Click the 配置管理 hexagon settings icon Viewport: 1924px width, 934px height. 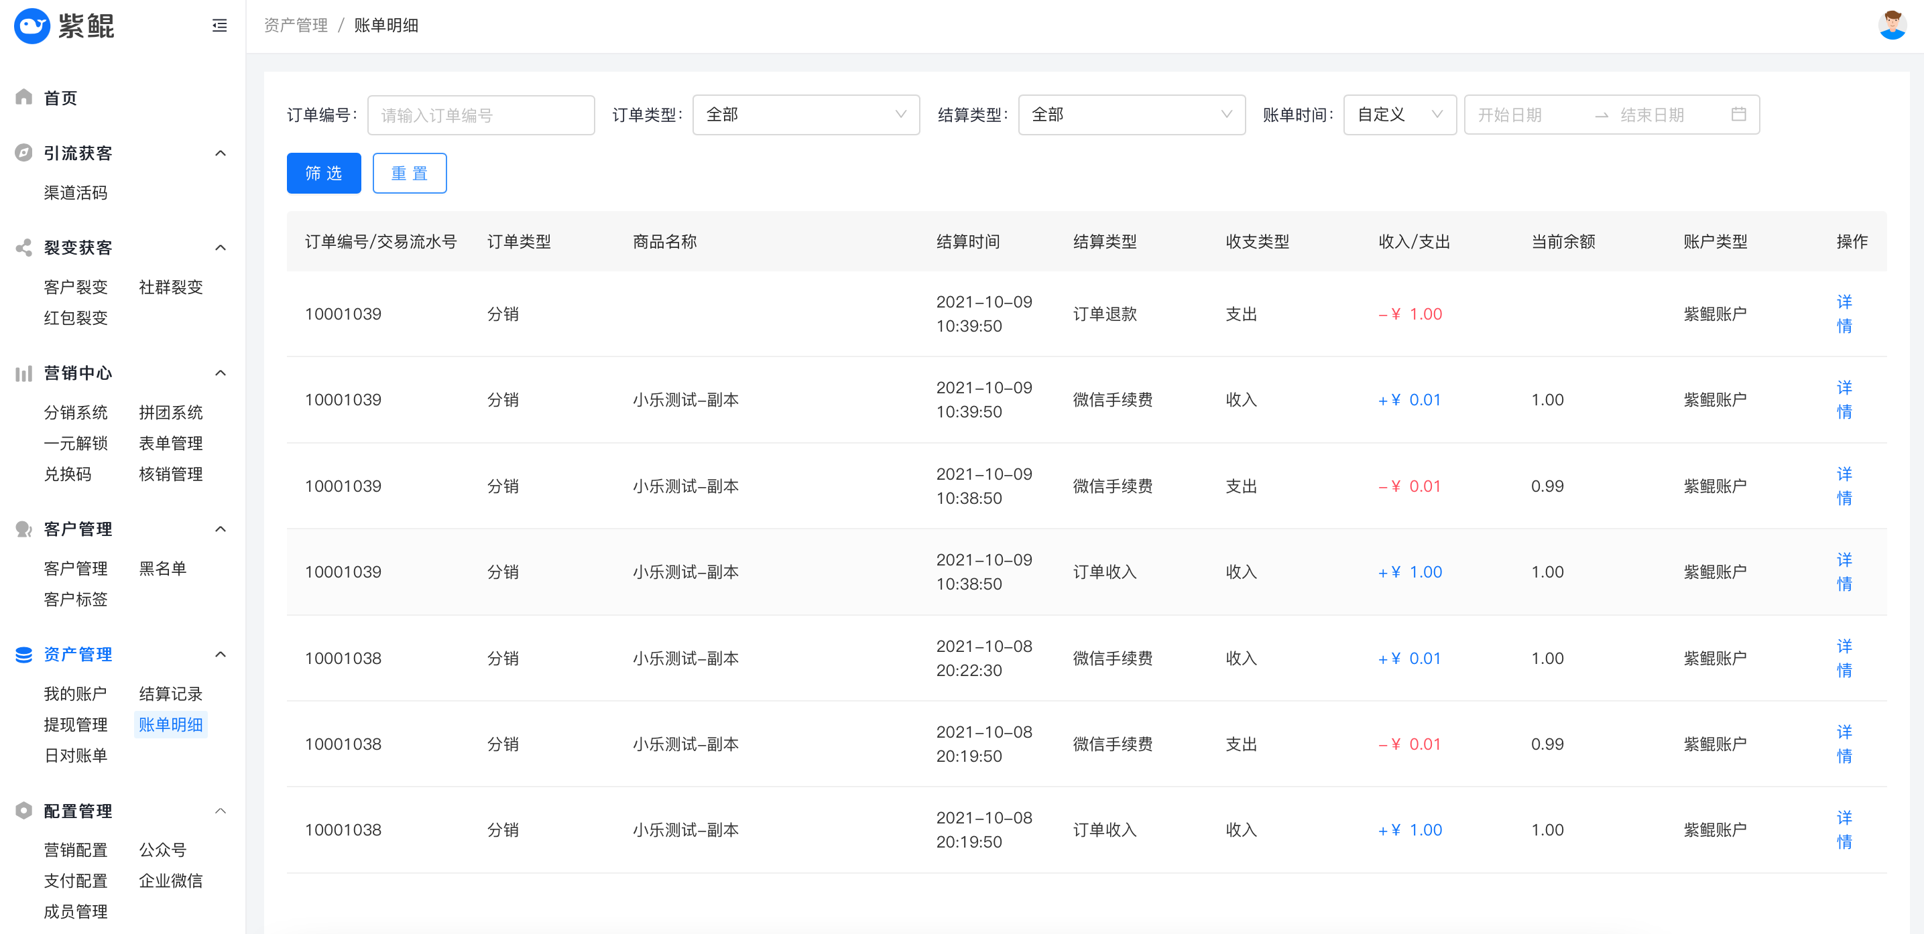point(24,810)
